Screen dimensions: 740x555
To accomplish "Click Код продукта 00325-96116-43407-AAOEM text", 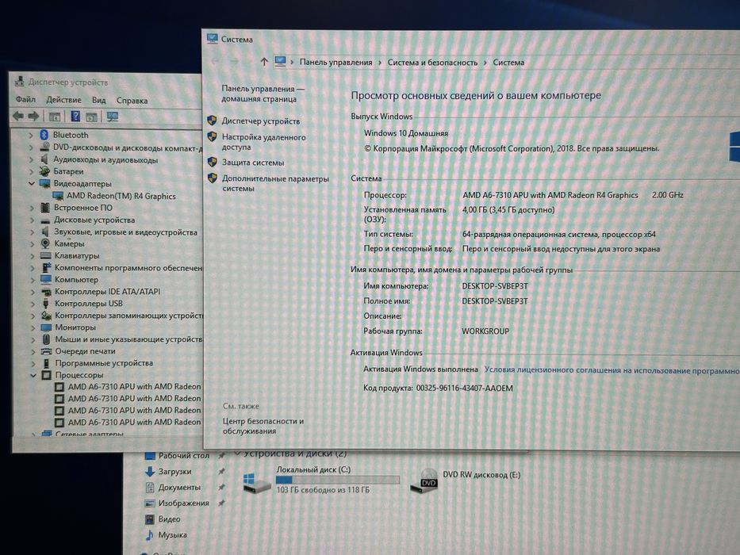I will click(438, 388).
